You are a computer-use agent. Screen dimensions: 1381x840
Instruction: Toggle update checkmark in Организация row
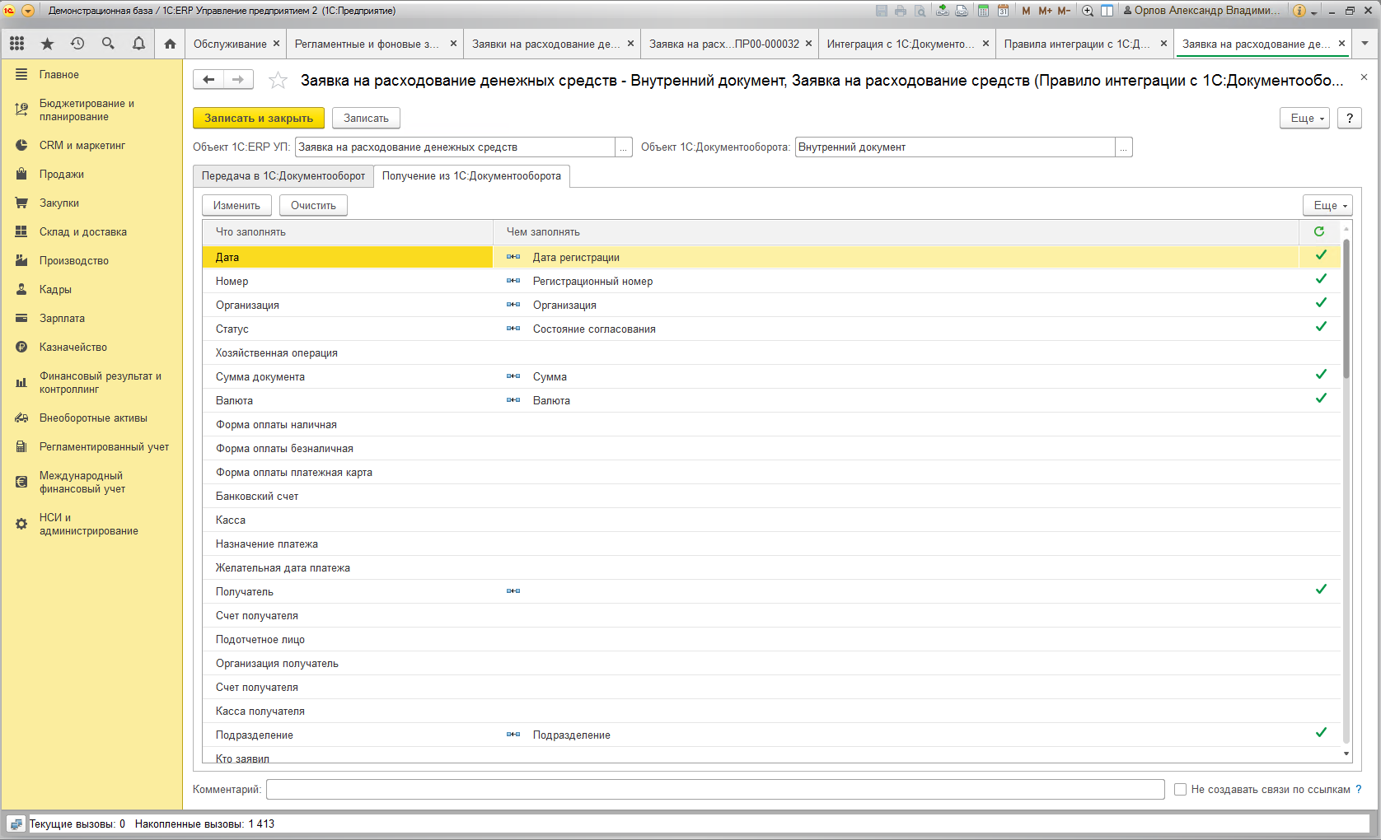click(x=1321, y=303)
